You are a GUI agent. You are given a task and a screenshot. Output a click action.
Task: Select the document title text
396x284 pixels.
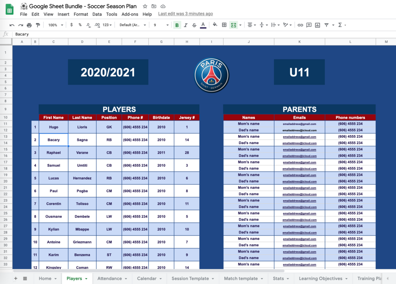pyautogui.click(x=83, y=6)
